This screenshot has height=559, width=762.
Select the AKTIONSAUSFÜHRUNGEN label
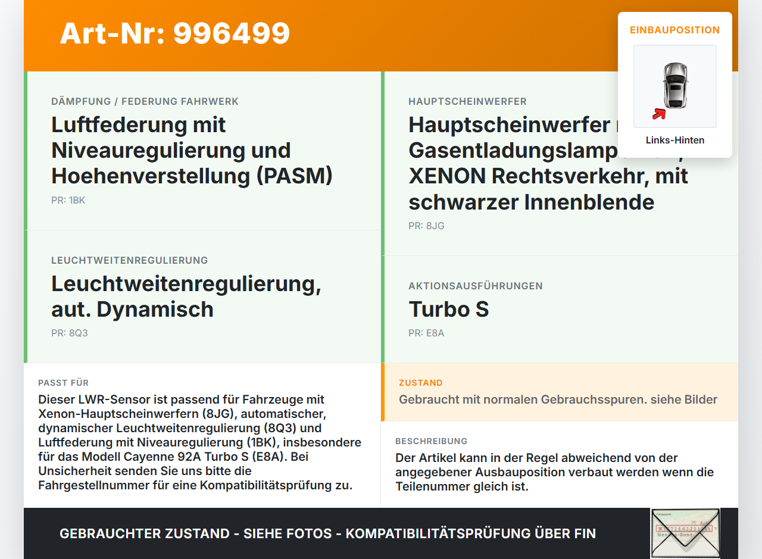(x=476, y=286)
